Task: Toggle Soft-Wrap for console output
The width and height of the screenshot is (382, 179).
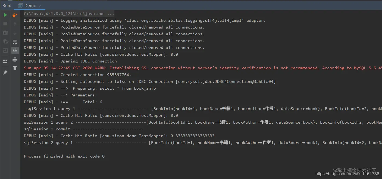Action: [x=15, y=42]
